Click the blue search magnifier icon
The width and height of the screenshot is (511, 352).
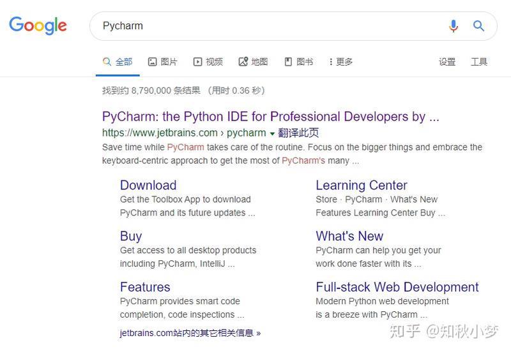pos(478,26)
